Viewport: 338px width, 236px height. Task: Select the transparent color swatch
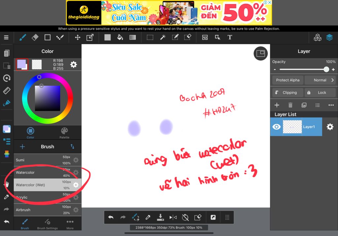tap(37, 64)
